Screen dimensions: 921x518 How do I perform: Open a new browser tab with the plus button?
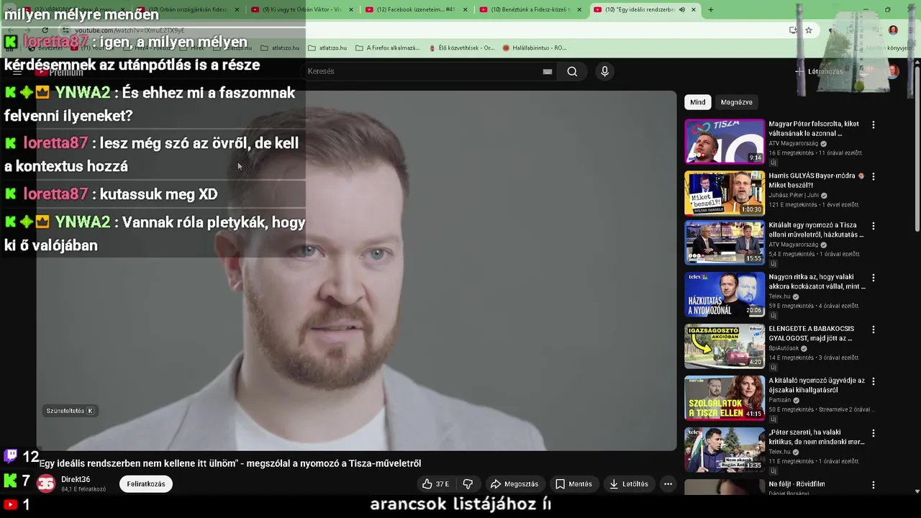pyautogui.click(x=710, y=9)
